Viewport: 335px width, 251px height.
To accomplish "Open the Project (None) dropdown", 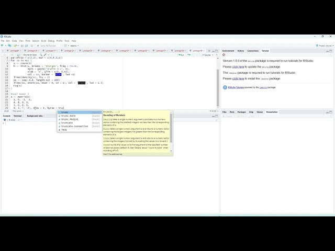I will tap(325, 45).
